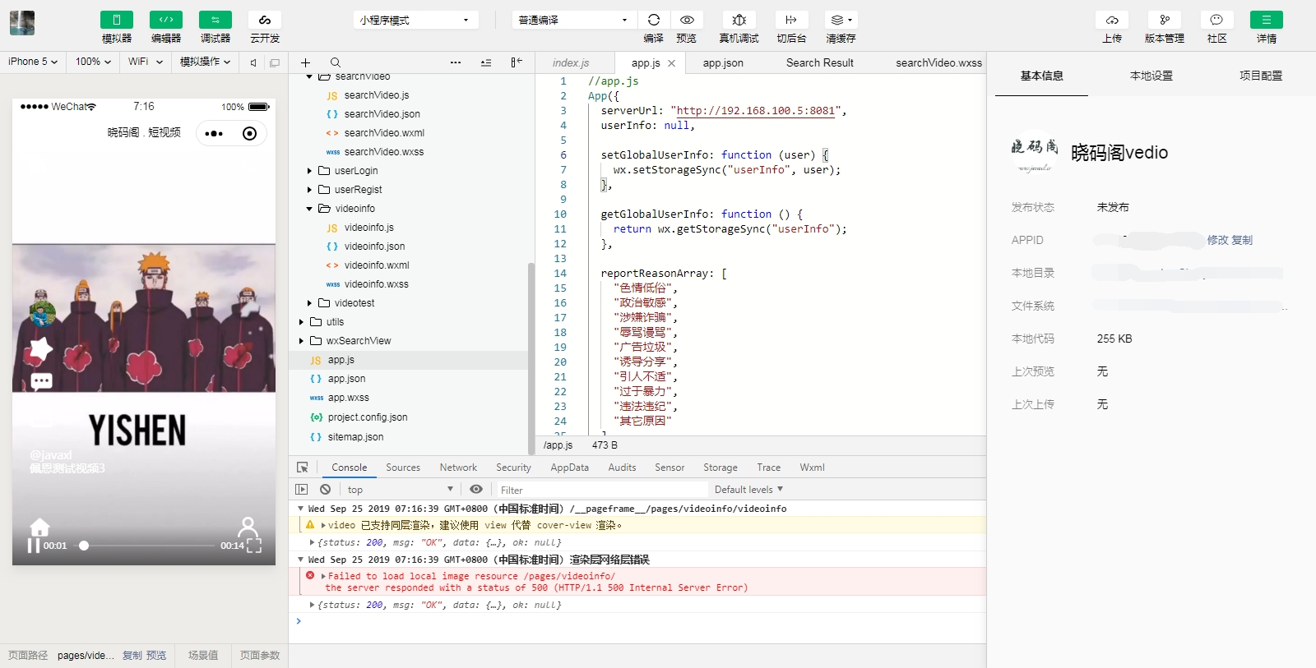This screenshot has height=668, width=1316.
Task: Toggle the editor panel button
Action: [165, 20]
